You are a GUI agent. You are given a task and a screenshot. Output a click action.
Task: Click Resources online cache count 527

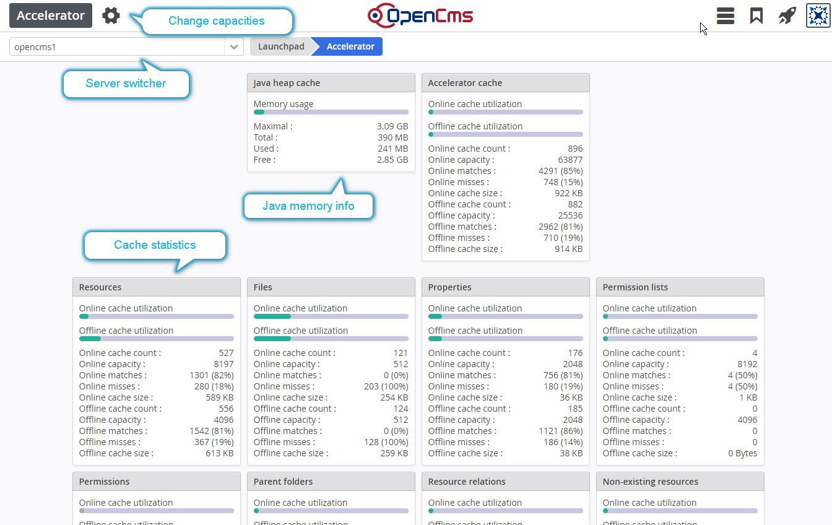pos(226,353)
